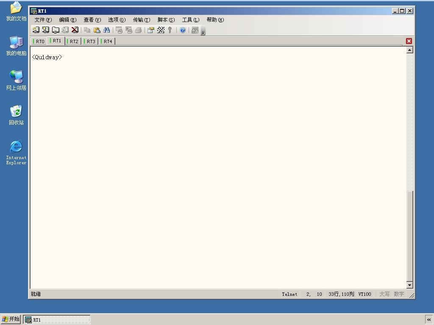
Task: Click the Quick Connect lightning icon
Action: coord(46,30)
